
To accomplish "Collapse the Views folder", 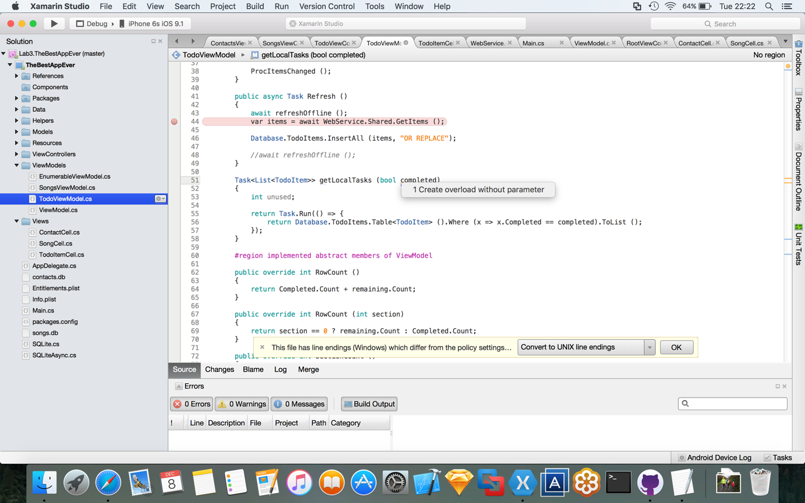I will click(17, 221).
